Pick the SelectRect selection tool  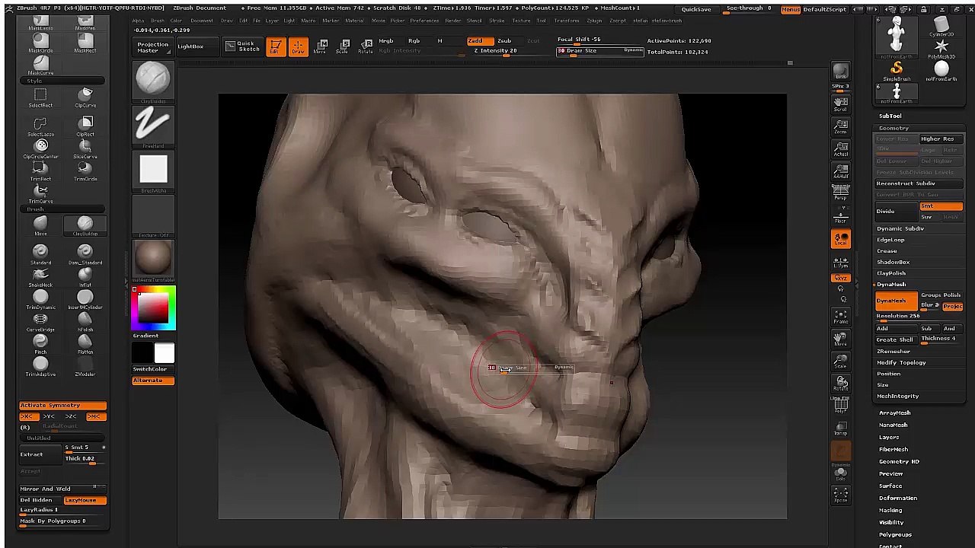point(40,97)
